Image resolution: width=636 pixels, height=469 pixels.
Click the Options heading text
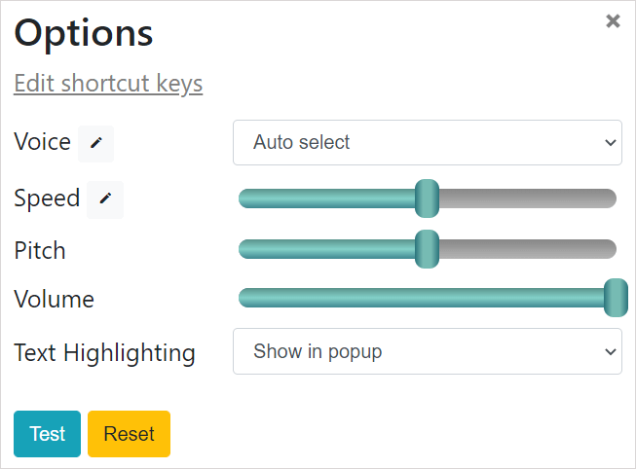pos(84,33)
